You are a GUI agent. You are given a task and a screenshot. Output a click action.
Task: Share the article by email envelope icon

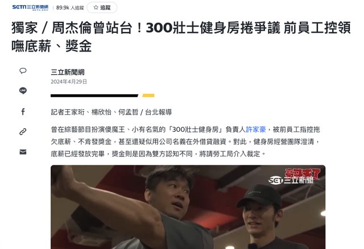pyautogui.click(x=23, y=152)
